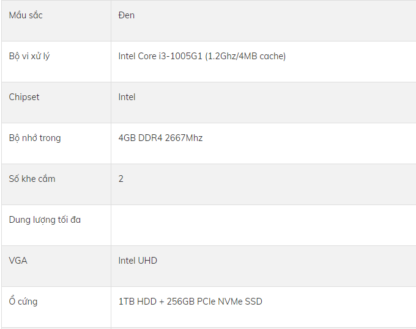
Task: Click the "Bộ vi xử lý" label
Action: (x=29, y=56)
